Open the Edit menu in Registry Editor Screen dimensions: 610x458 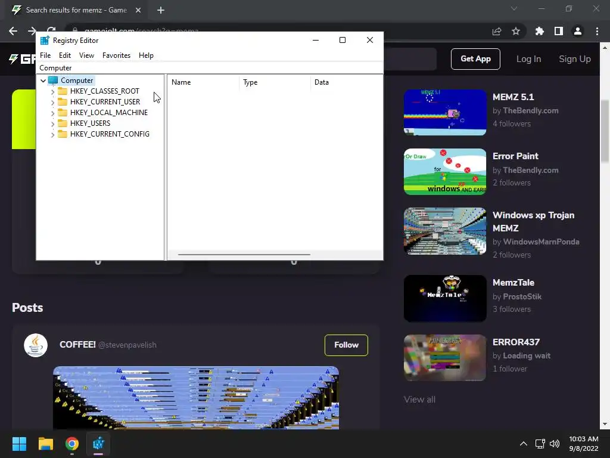click(x=64, y=55)
